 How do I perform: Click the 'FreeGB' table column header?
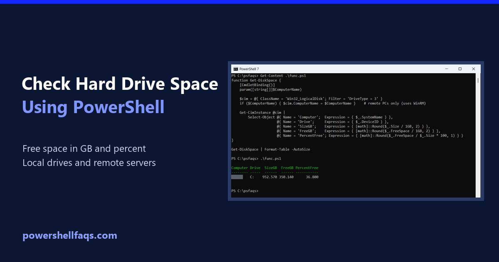pyautogui.click(x=287, y=168)
